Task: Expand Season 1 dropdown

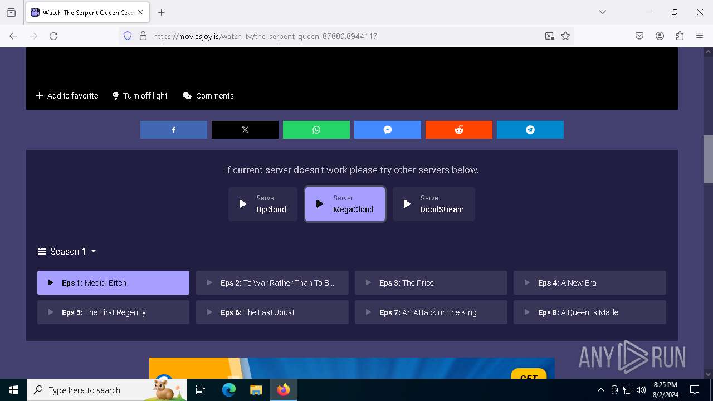Action: (x=67, y=251)
